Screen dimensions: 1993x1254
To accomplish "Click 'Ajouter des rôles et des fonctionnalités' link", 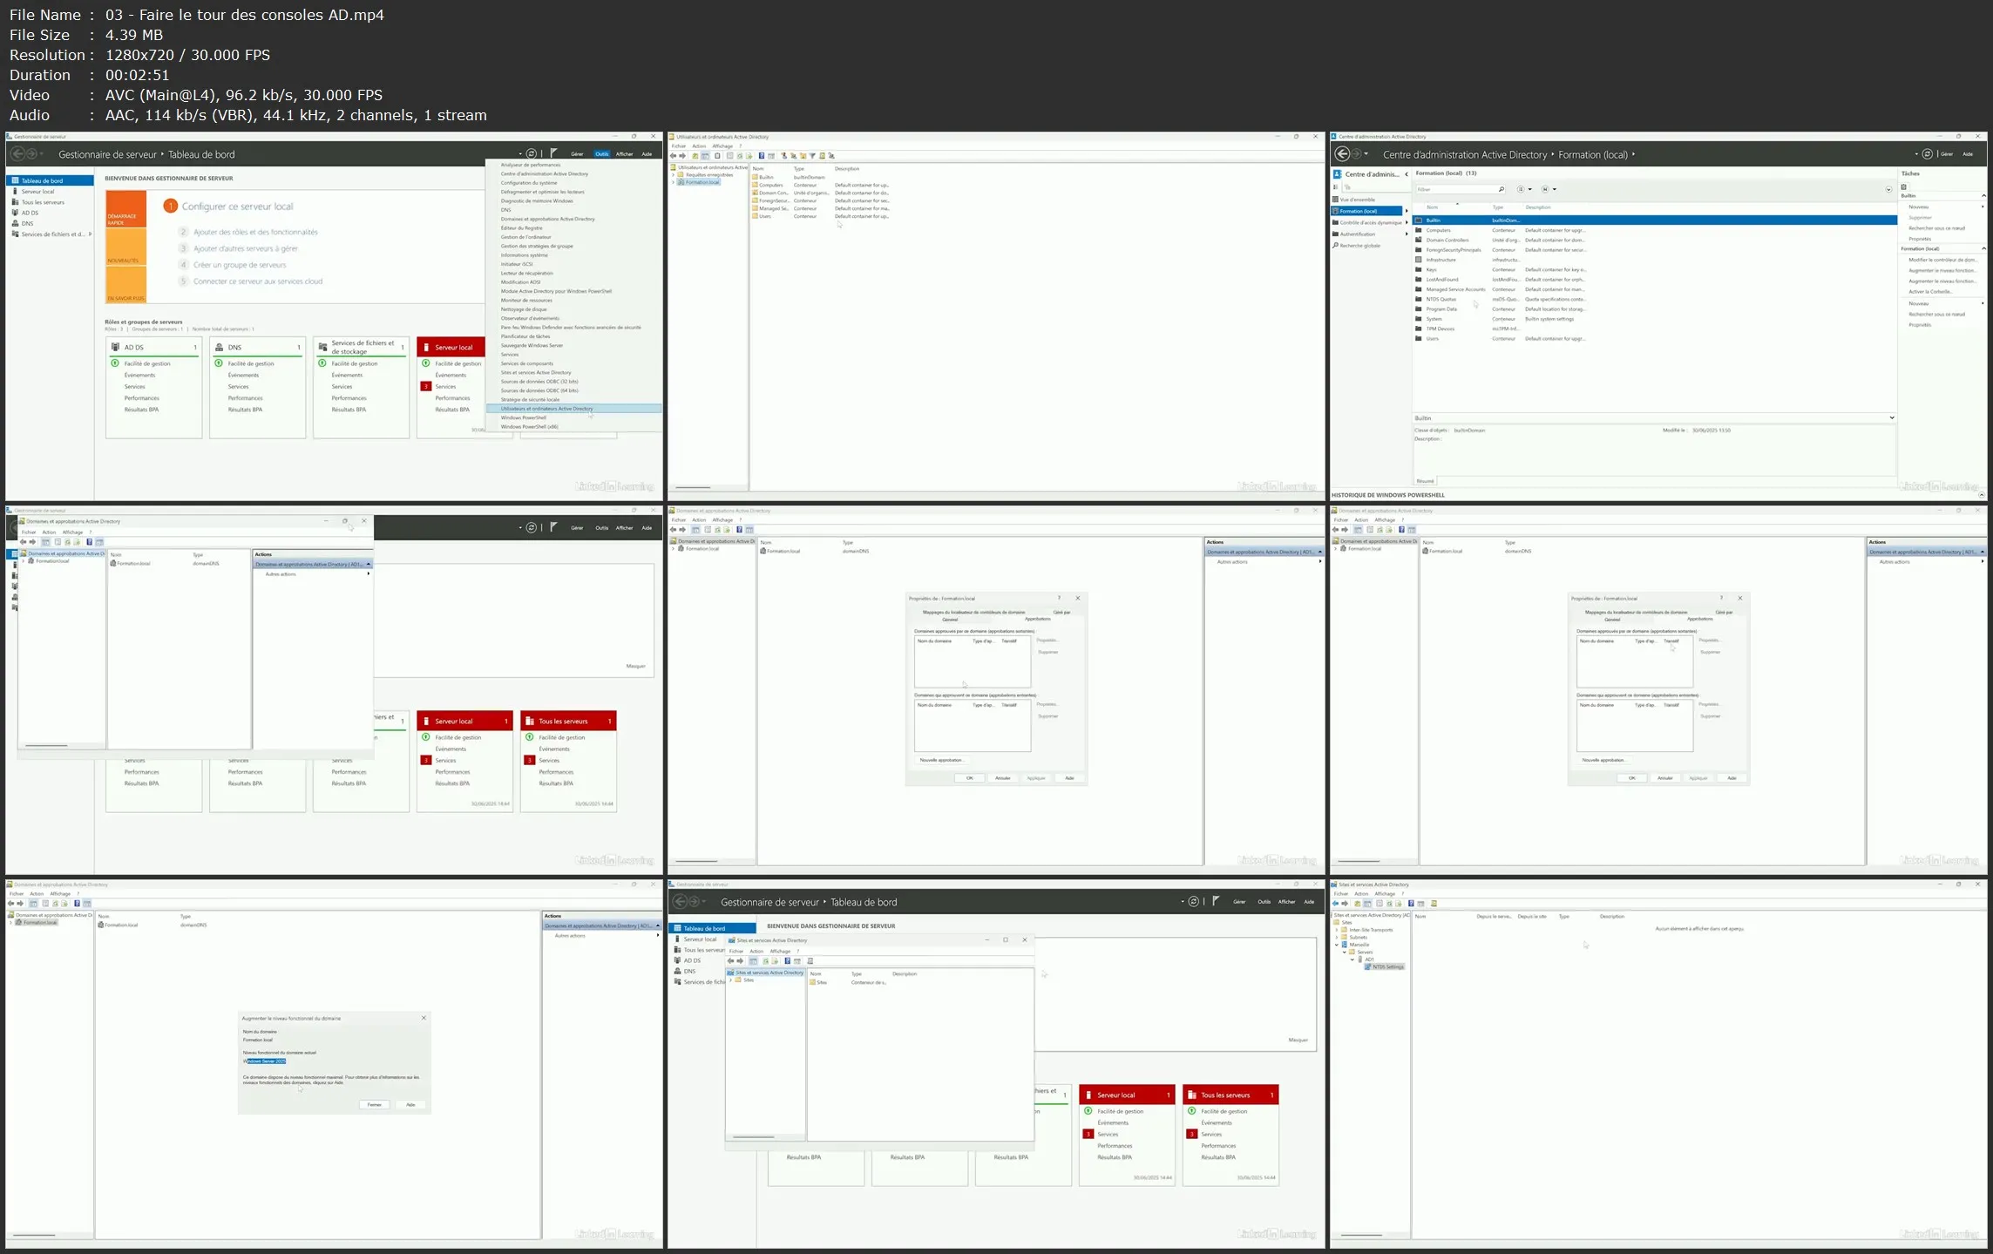I will pyautogui.click(x=255, y=232).
